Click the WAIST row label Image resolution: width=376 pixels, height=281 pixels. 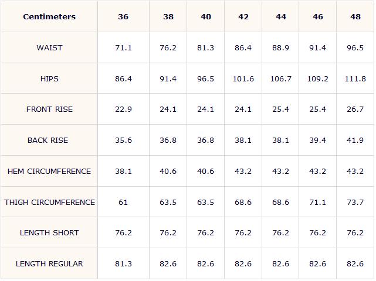(49, 47)
